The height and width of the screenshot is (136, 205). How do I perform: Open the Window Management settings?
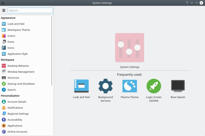click(21, 72)
